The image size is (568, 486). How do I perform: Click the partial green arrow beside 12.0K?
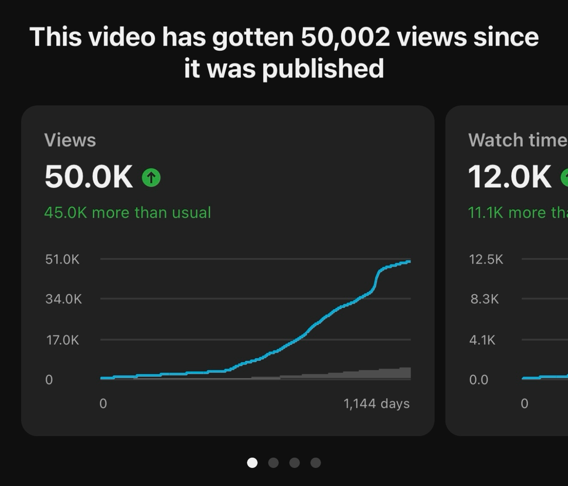tap(564, 177)
